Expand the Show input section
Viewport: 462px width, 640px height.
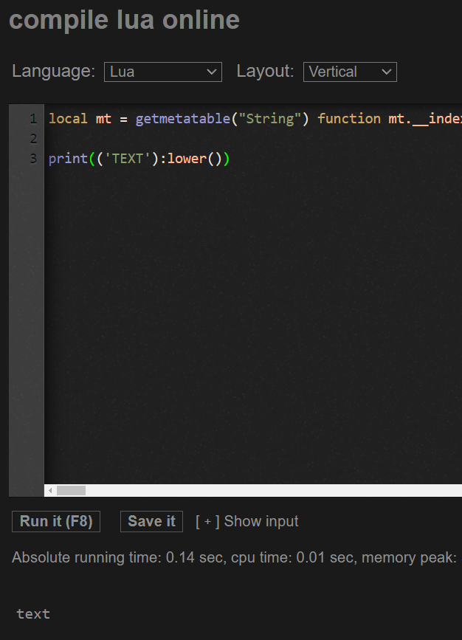click(x=247, y=521)
